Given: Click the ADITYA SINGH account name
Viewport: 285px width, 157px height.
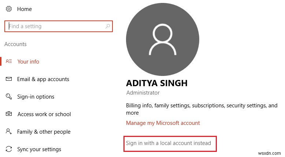Looking at the screenshot, I should (157, 83).
